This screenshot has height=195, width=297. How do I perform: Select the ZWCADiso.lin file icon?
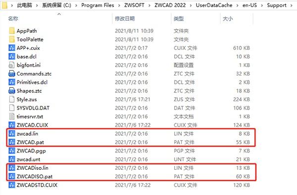click(x=12, y=168)
